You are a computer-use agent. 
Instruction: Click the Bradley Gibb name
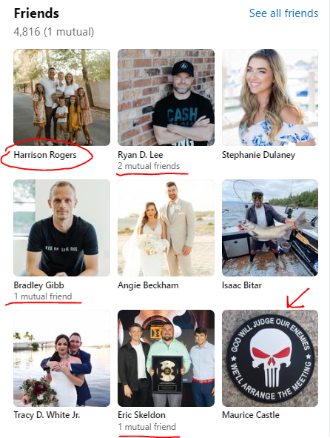pyautogui.click(x=38, y=285)
